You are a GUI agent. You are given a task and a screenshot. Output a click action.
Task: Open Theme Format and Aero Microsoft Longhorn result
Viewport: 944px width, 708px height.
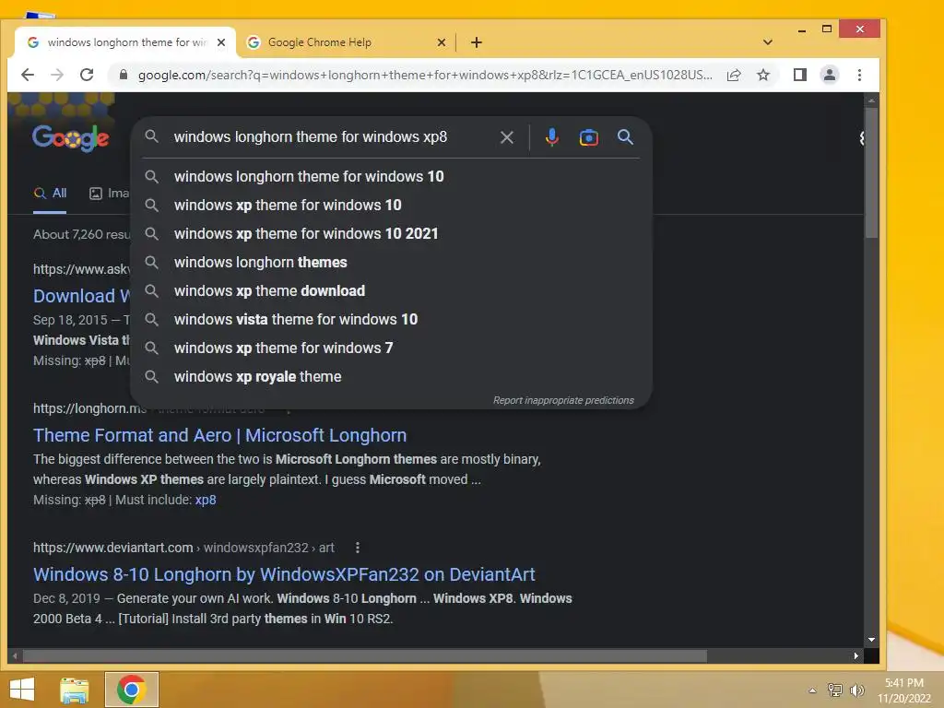(x=219, y=435)
